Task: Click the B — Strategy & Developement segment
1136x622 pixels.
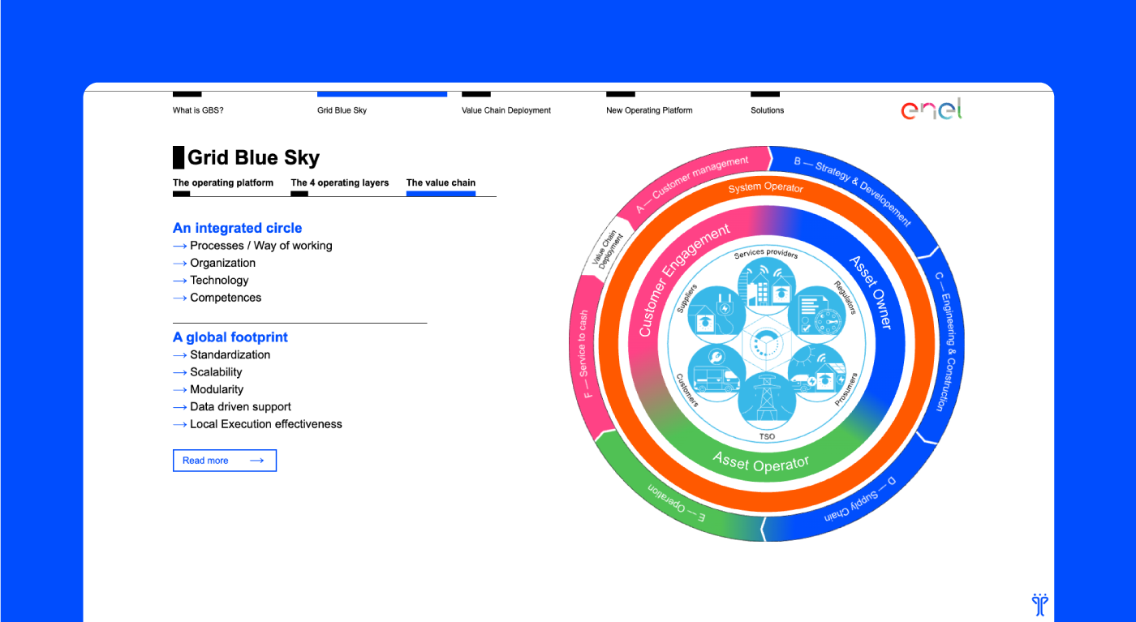Action: pyautogui.click(x=852, y=188)
